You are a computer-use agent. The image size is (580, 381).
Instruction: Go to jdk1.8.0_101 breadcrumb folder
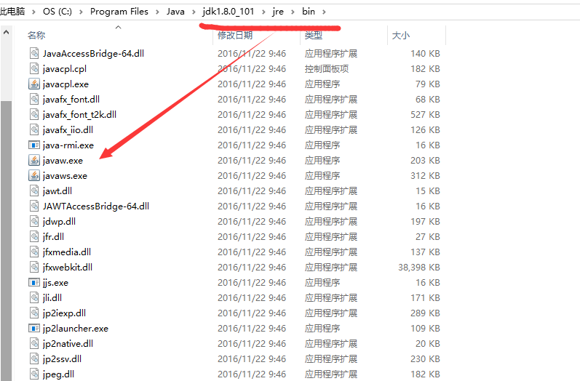point(229,12)
